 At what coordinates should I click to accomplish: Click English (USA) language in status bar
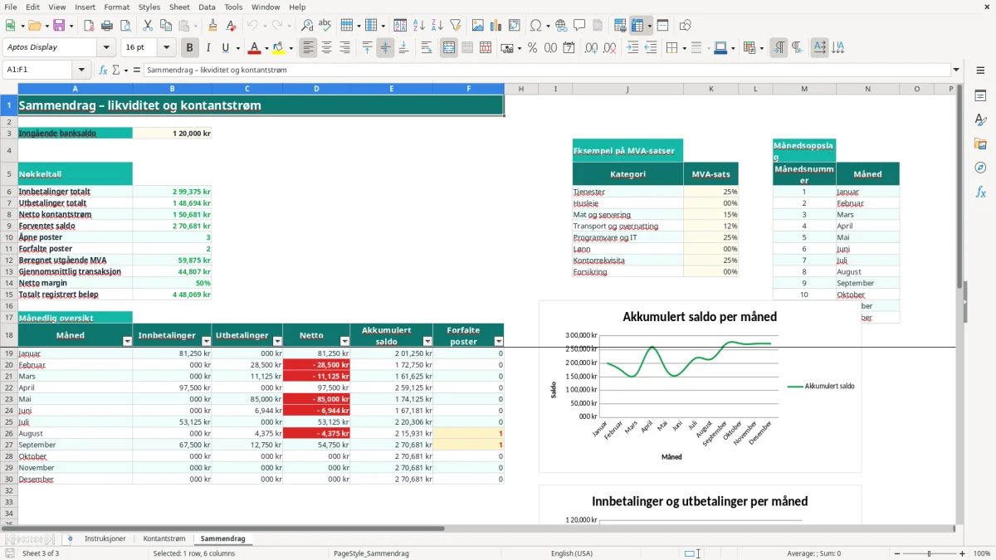(572, 553)
